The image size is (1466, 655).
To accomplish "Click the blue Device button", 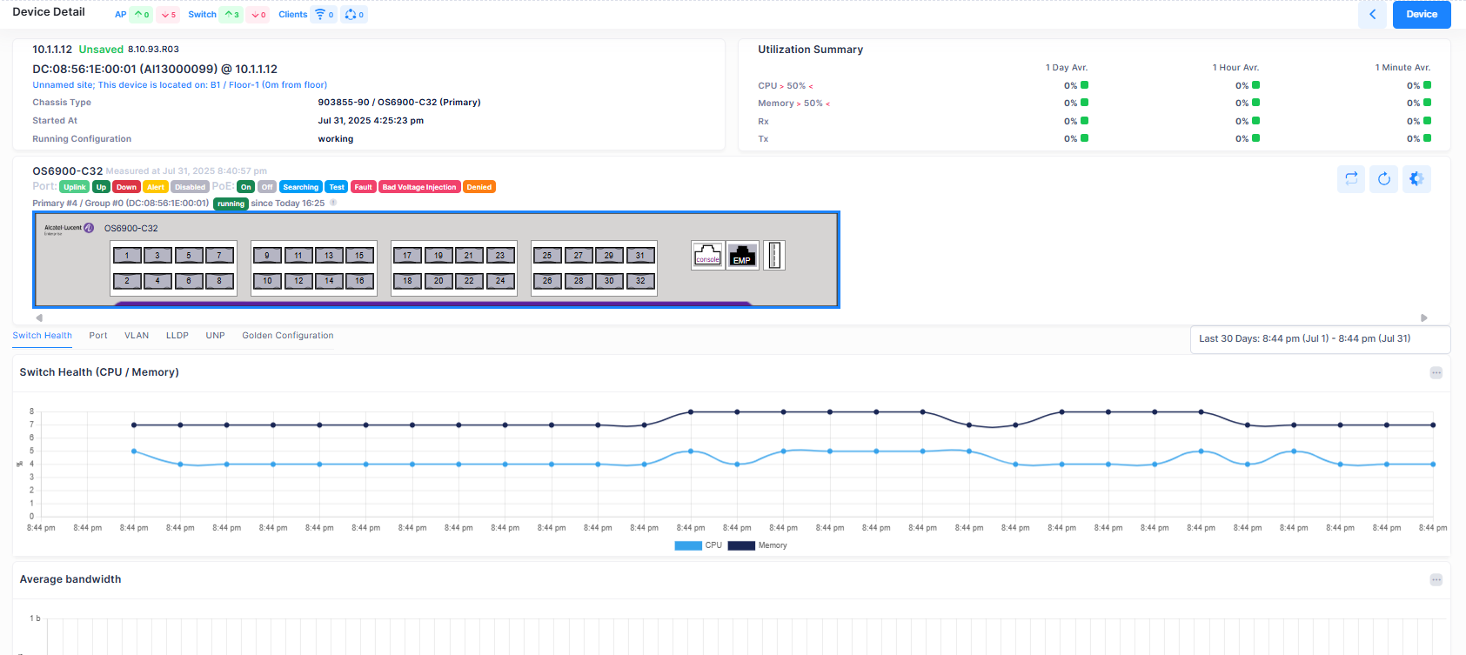I will click(1421, 14).
